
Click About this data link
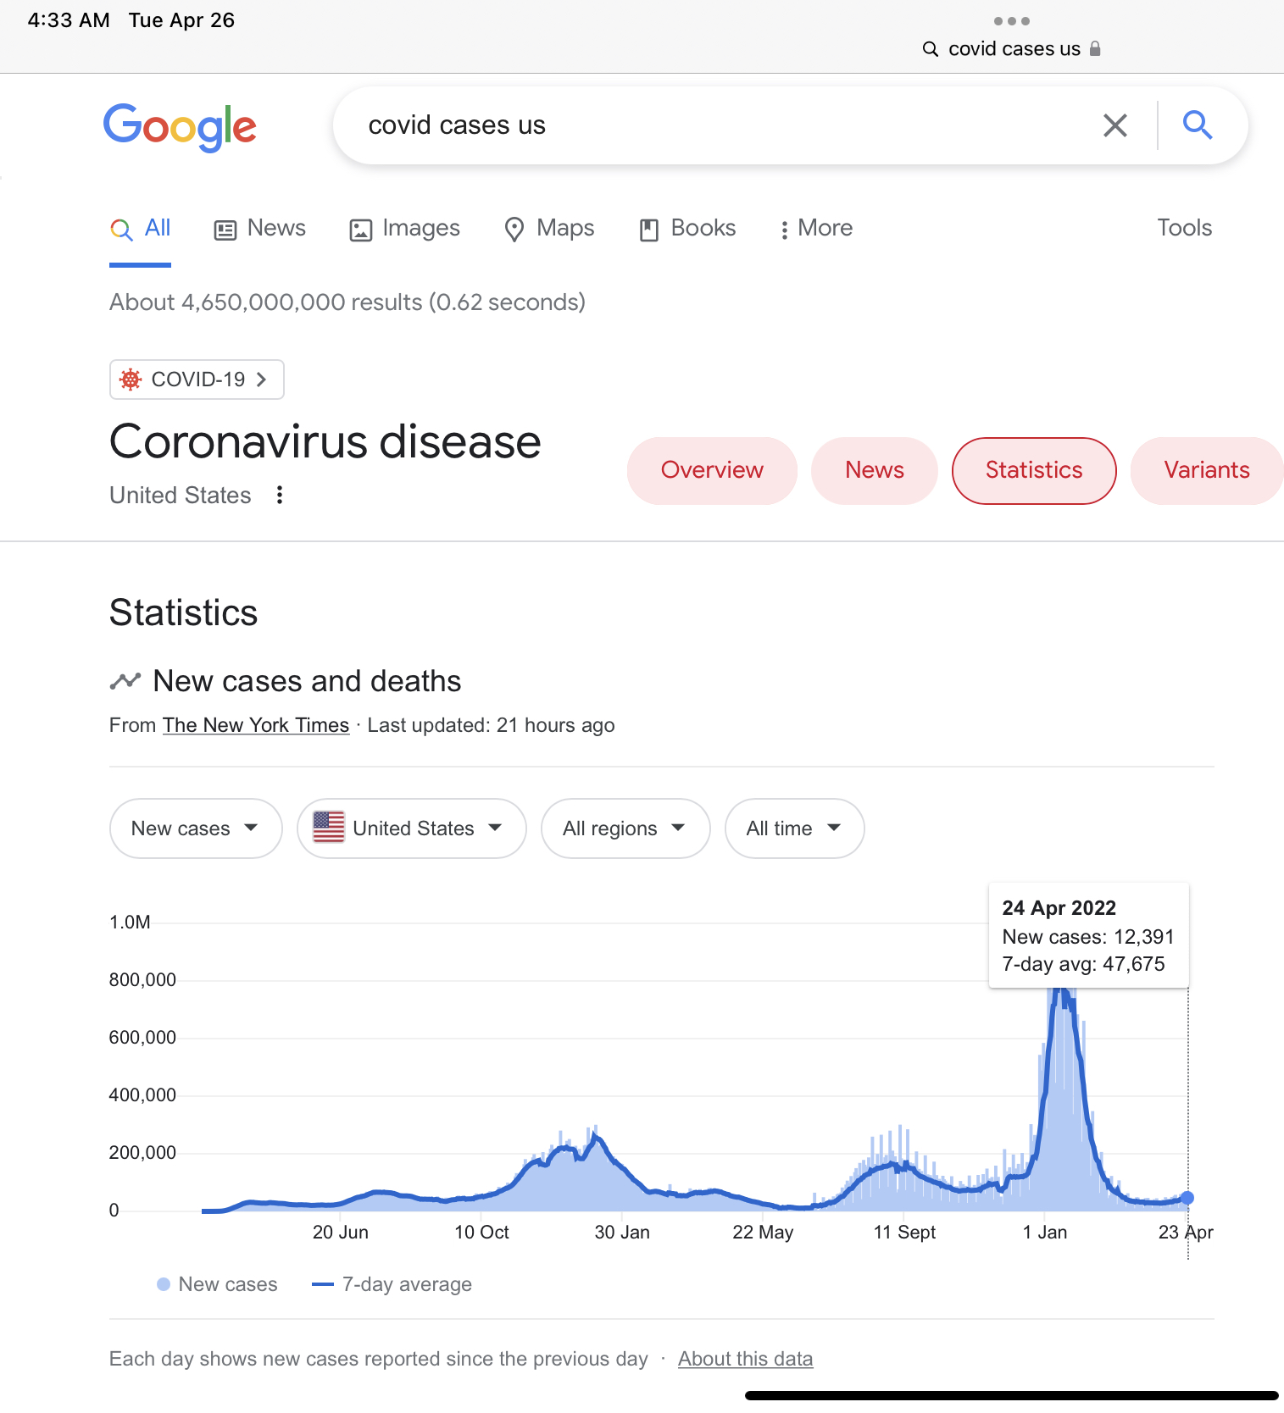pyautogui.click(x=745, y=1359)
